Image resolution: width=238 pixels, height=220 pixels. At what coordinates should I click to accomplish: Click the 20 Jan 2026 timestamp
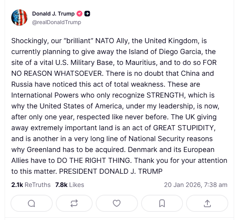tap(196, 185)
